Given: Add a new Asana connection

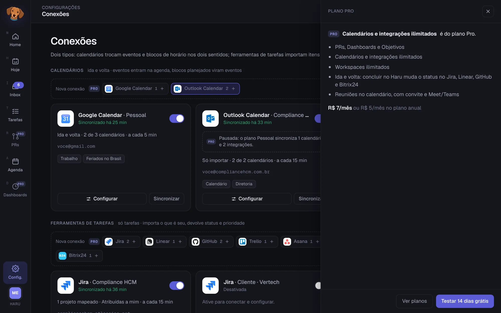Looking at the screenshot, I should [x=301, y=241].
